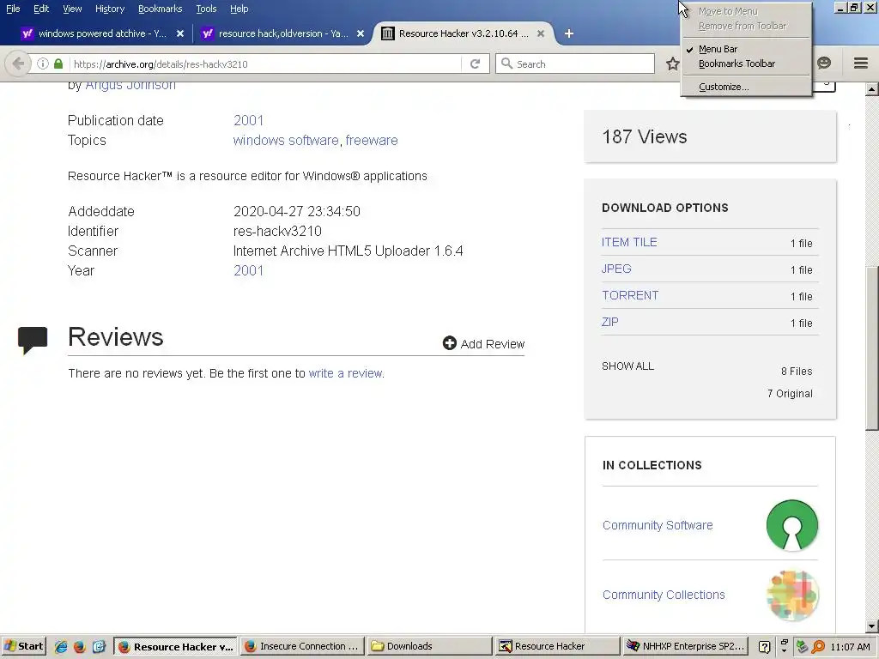Open Community Software collection link
Image resolution: width=879 pixels, height=659 pixels.
[x=658, y=525]
